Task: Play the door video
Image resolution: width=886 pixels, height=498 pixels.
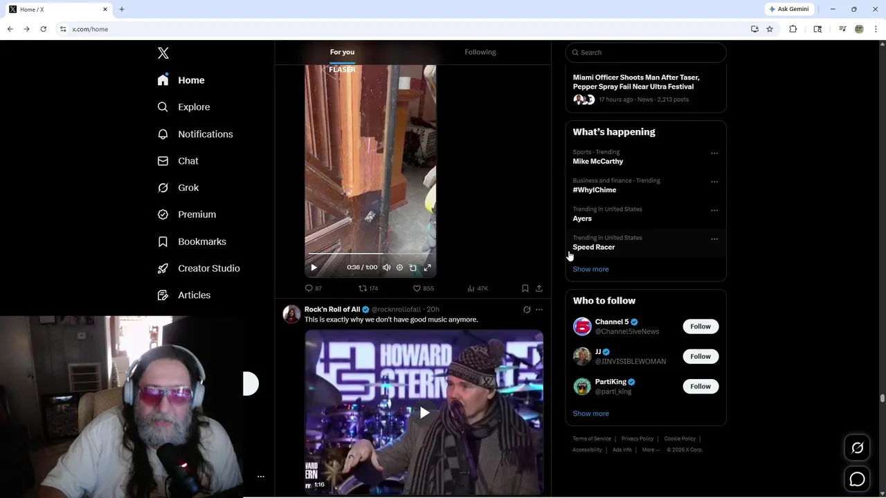Action: point(314,268)
